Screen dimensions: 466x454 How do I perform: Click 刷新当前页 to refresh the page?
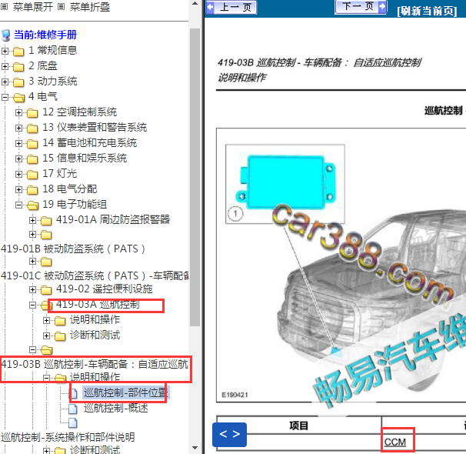429,11
